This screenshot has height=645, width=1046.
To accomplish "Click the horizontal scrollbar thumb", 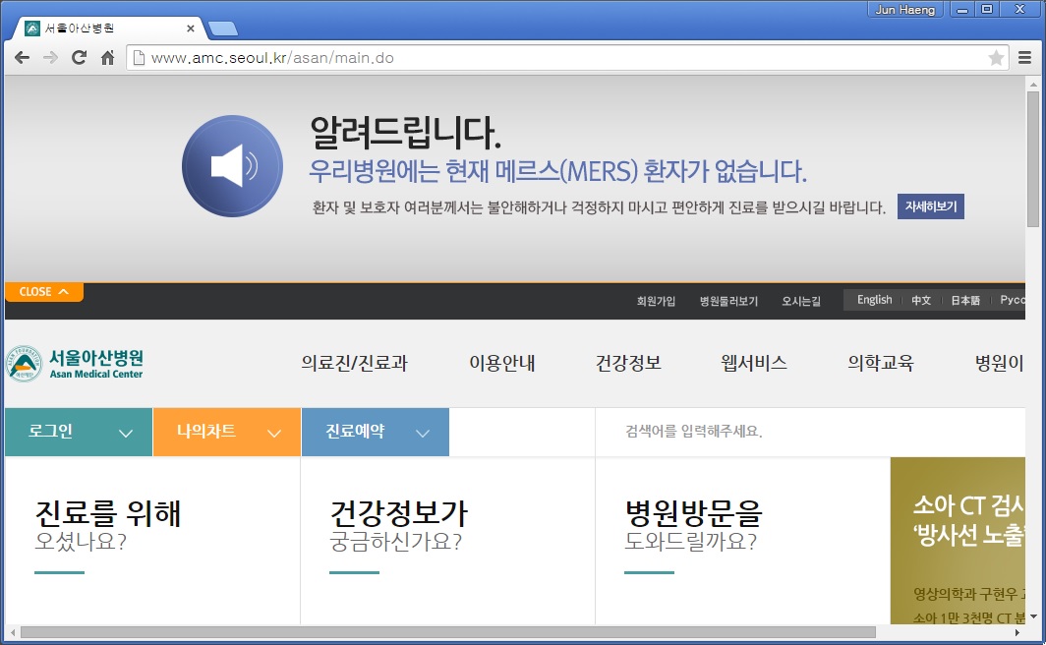I will tap(447, 632).
